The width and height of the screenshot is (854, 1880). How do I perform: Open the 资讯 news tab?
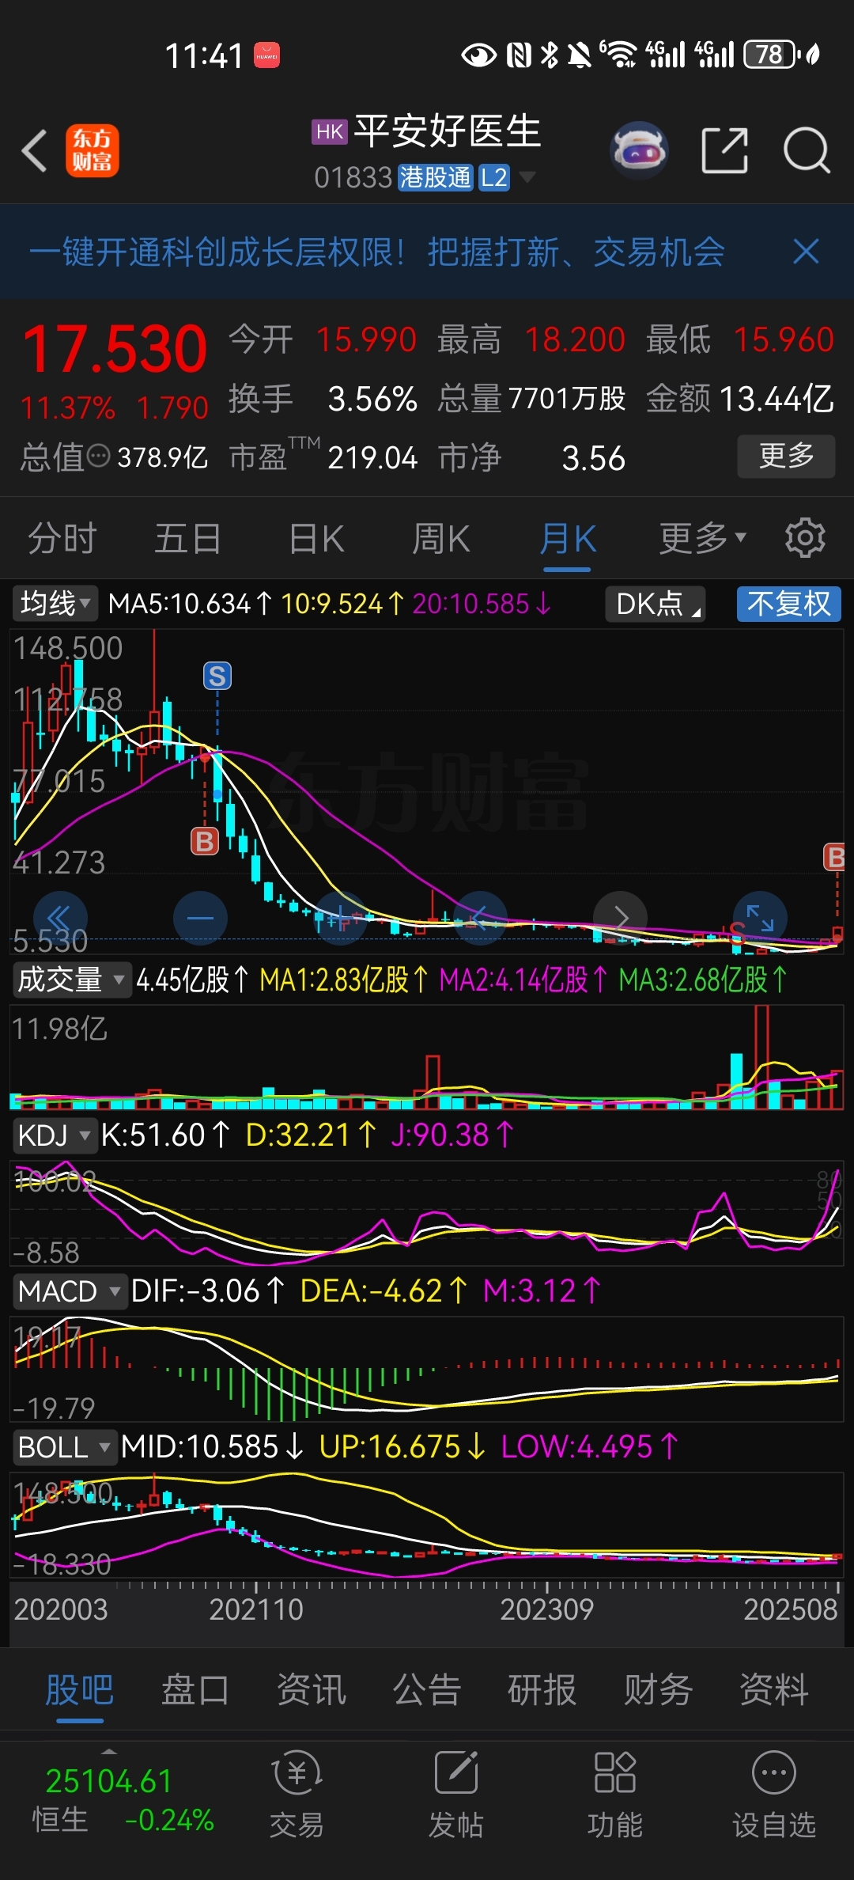311,1690
